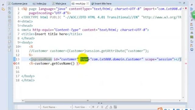Image resolution: width=195 pixels, height=110 pixels.
Task: Click customer.getCusName() on line 14
Action: pyautogui.click(x=55, y=64)
